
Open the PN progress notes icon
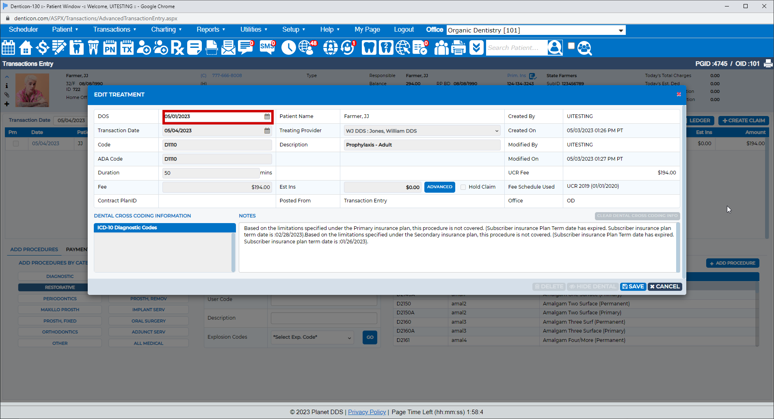[110, 48]
